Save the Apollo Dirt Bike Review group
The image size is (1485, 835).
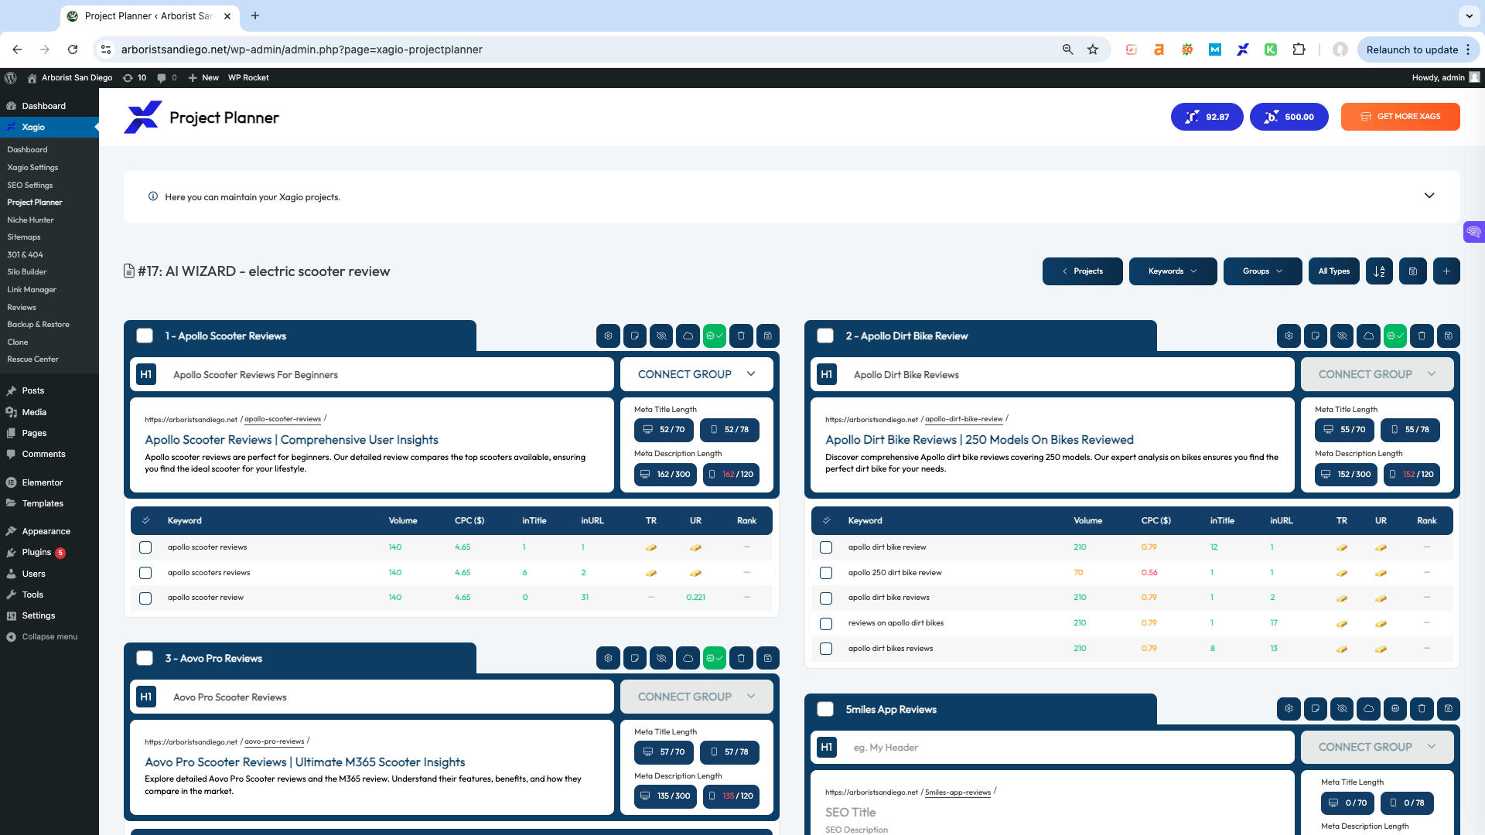coord(1449,336)
